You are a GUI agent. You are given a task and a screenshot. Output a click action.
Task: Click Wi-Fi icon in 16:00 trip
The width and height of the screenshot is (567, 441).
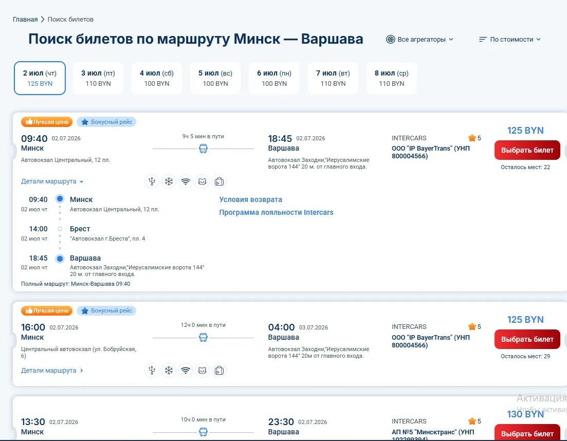coord(186,371)
